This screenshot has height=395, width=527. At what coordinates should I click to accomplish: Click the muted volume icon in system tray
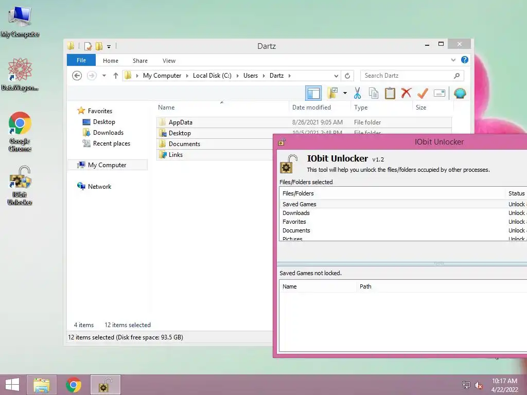[479, 385]
